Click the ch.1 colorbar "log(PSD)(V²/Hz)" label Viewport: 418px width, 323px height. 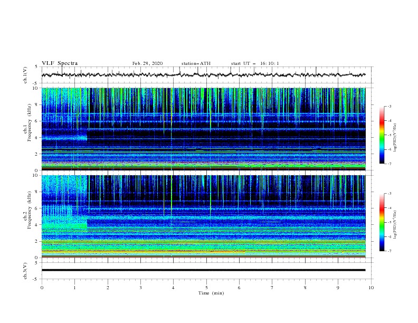[x=395, y=138]
